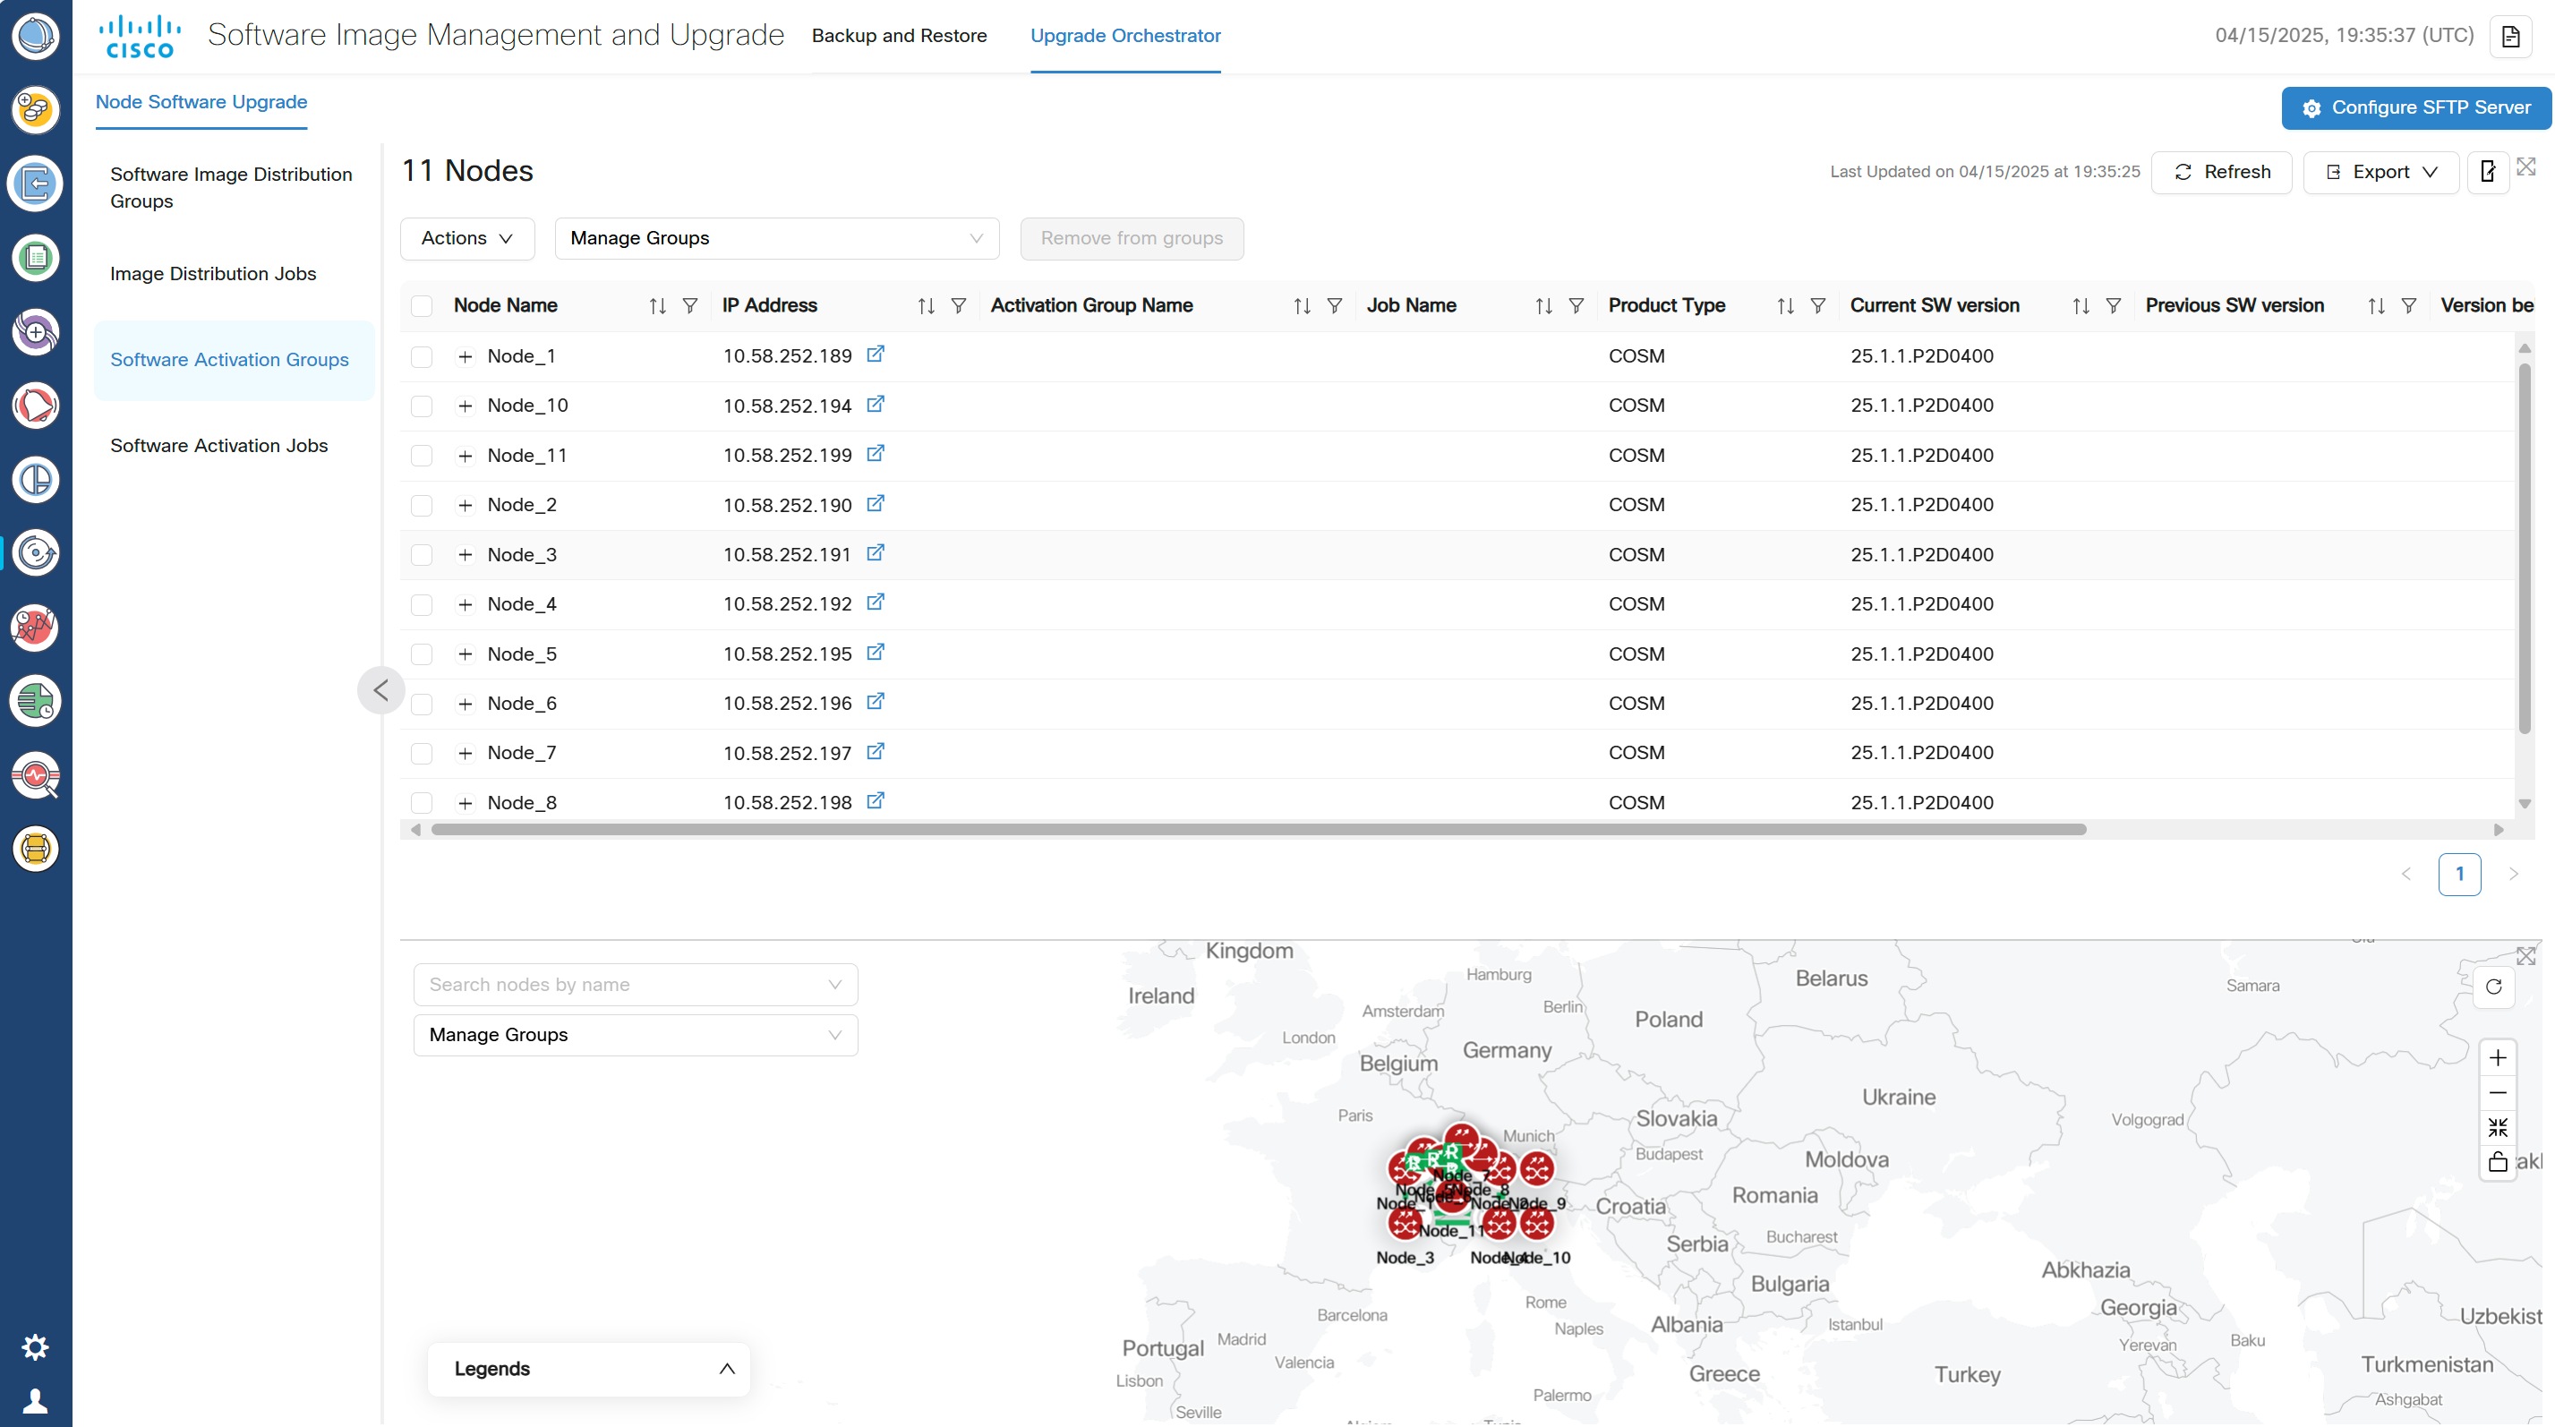Check the Node_7 row checkbox
Viewport: 2555px width, 1427px height.
422,753
